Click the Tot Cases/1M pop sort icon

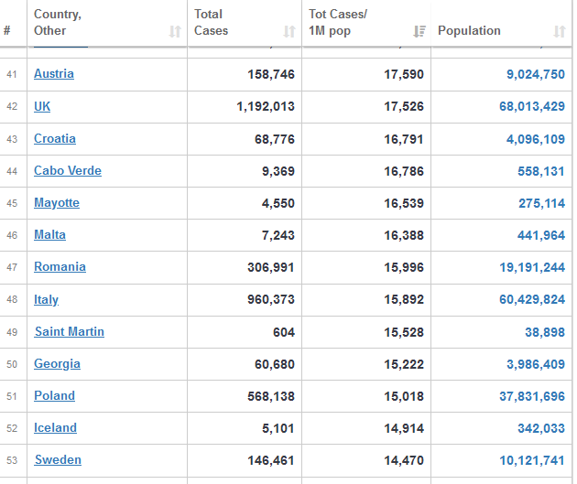(x=419, y=31)
